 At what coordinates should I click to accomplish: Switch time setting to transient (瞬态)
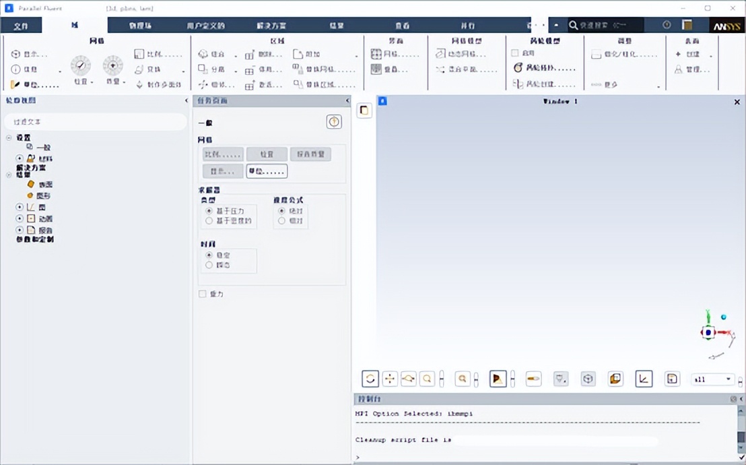[x=210, y=266]
